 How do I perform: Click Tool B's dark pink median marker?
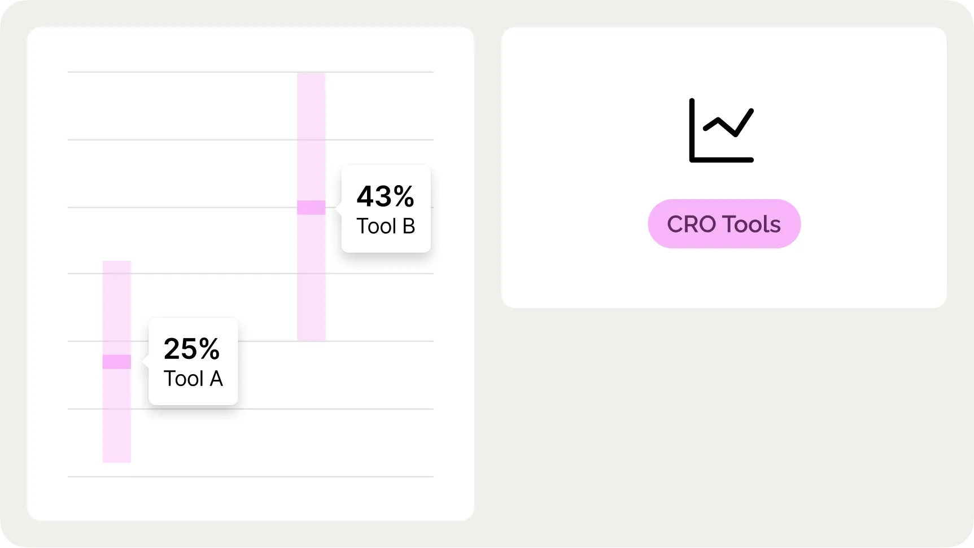point(311,208)
